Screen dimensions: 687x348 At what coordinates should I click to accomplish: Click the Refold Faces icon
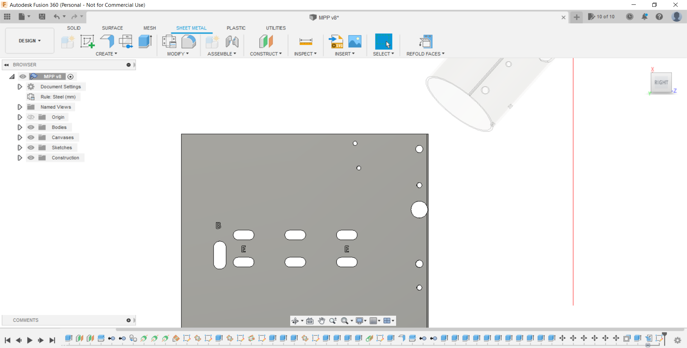click(425, 42)
